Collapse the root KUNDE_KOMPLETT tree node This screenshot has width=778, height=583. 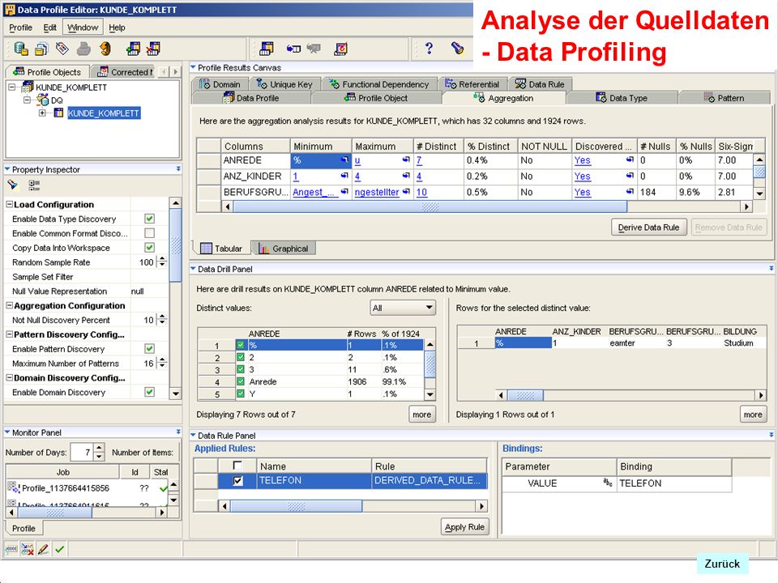point(12,87)
